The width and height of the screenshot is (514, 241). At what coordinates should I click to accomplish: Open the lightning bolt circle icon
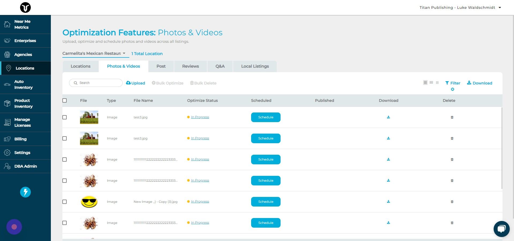coord(25,192)
